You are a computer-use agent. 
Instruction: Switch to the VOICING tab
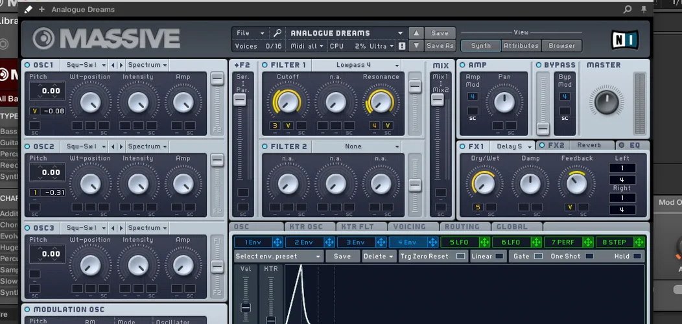click(410, 227)
